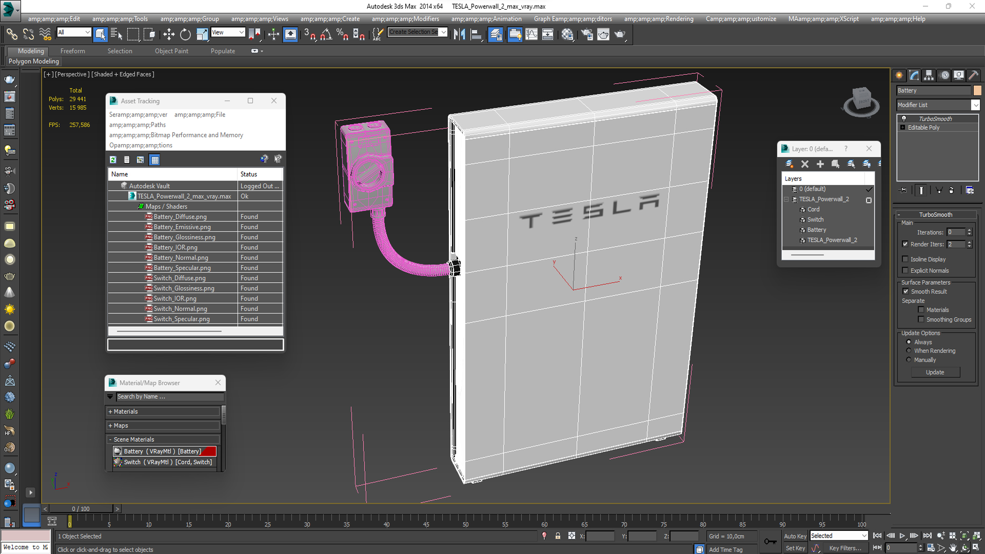Switch to the Freeform ribbon tab

(x=73, y=51)
